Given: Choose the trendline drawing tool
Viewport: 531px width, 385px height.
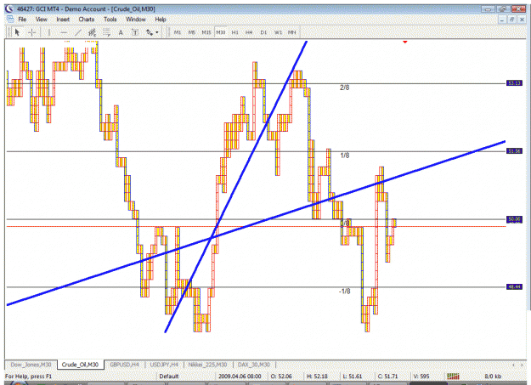Looking at the screenshot, I should 78,32.
